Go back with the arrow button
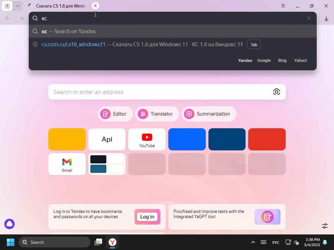The width and height of the screenshot is (334, 250). click(x=8, y=19)
